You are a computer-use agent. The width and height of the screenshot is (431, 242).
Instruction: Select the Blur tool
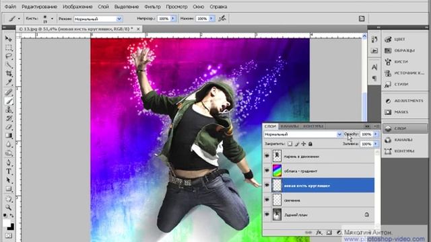[x=9, y=145]
